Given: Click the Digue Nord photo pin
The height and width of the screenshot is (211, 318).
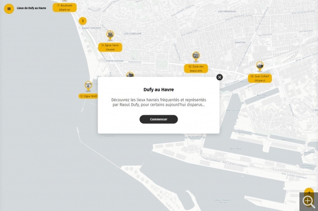Looking at the screenshot, I should click(x=88, y=86).
